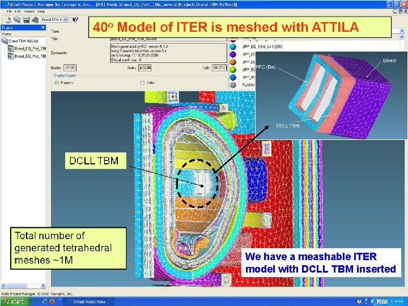
Task: Click the status bar Transpire copyright text
Action: coord(37,294)
